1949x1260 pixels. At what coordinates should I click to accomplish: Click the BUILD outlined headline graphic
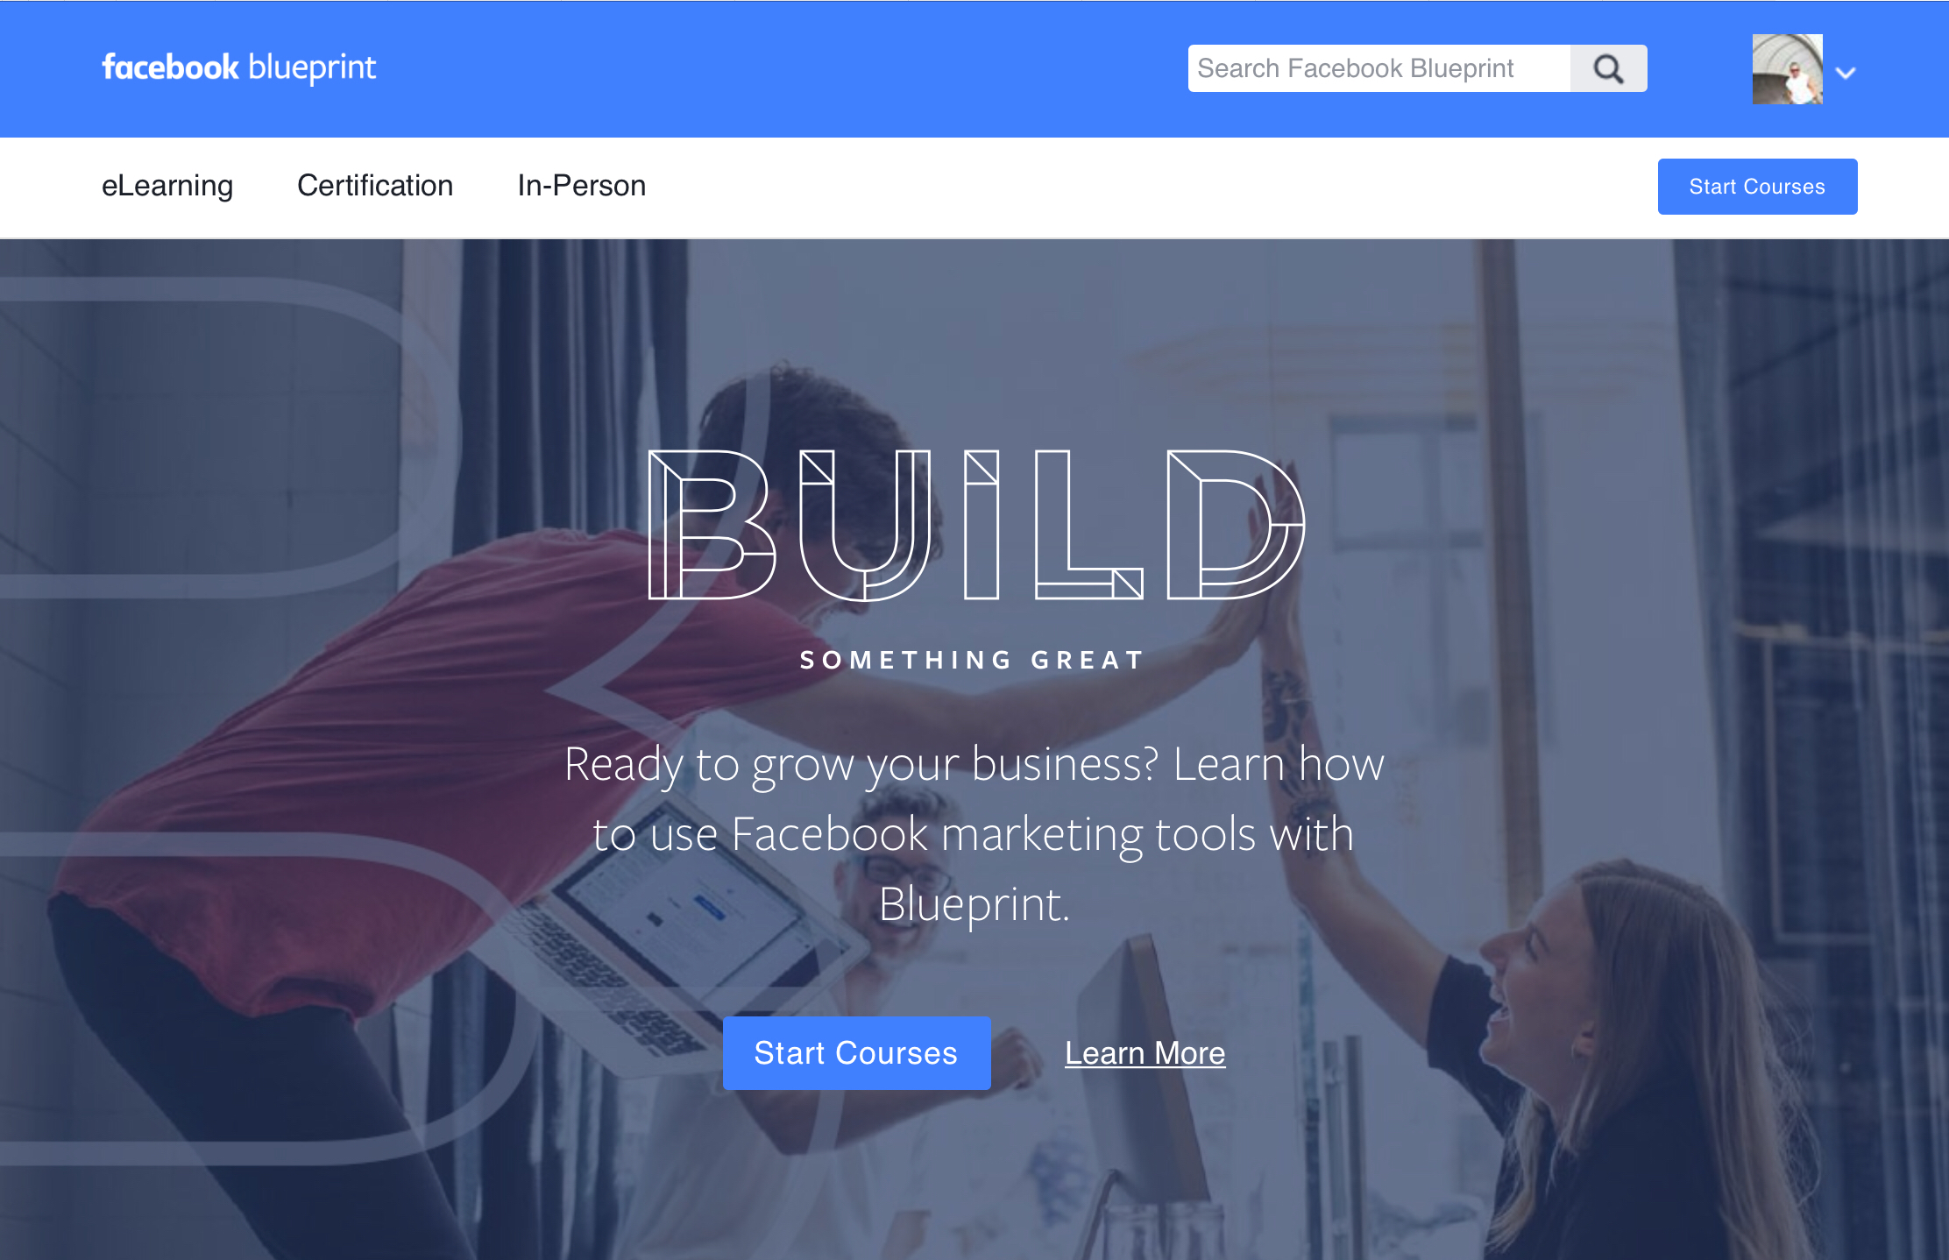[x=975, y=525]
